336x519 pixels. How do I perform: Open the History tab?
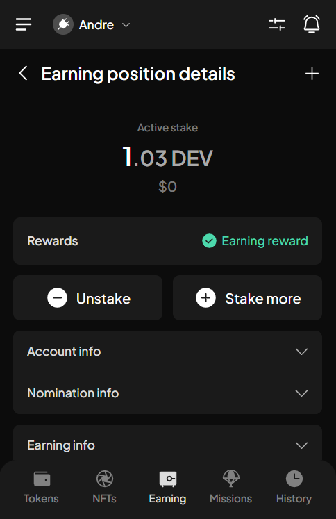tap(294, 488)
